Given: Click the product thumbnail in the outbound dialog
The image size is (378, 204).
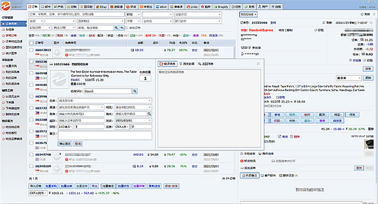Looking at the screenshot, I should click(x=59, y=80).
